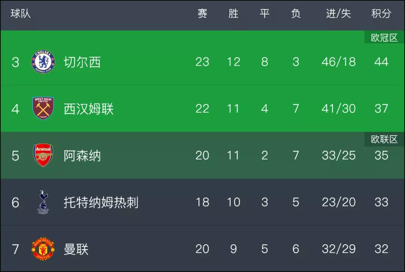
Task: Open the 切尔西 team page
Action: 82,62
